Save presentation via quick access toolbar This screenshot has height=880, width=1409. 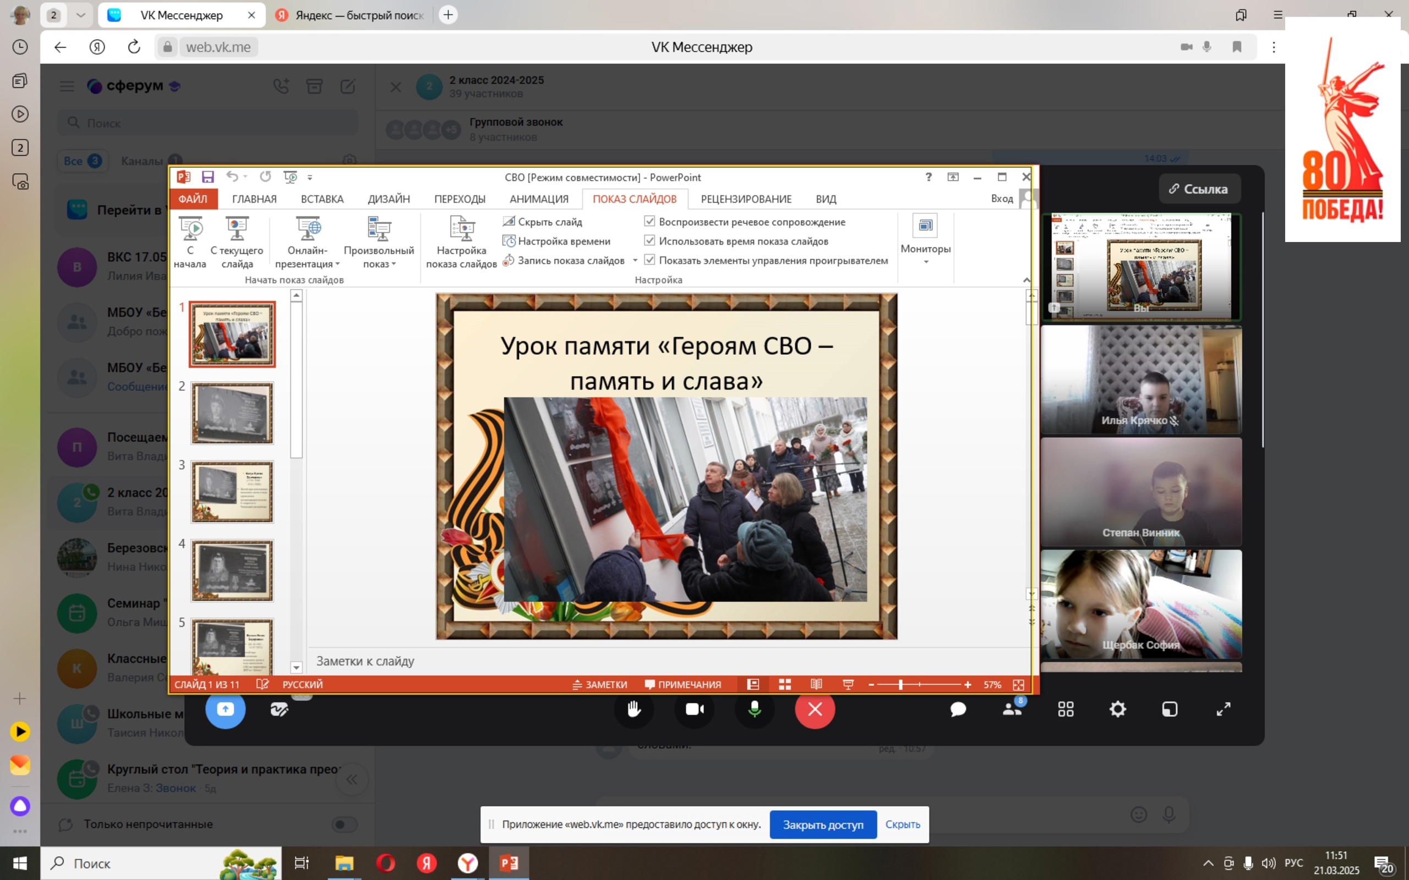tap(208, 177)
